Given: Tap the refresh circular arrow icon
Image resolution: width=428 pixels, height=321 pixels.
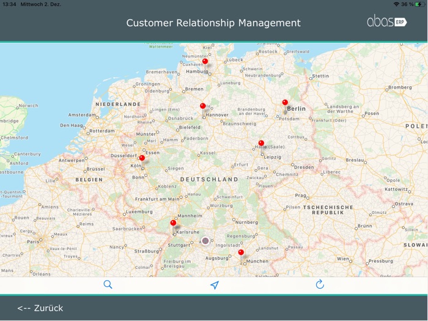Looking at the screenshot, I should coord(320,284).
